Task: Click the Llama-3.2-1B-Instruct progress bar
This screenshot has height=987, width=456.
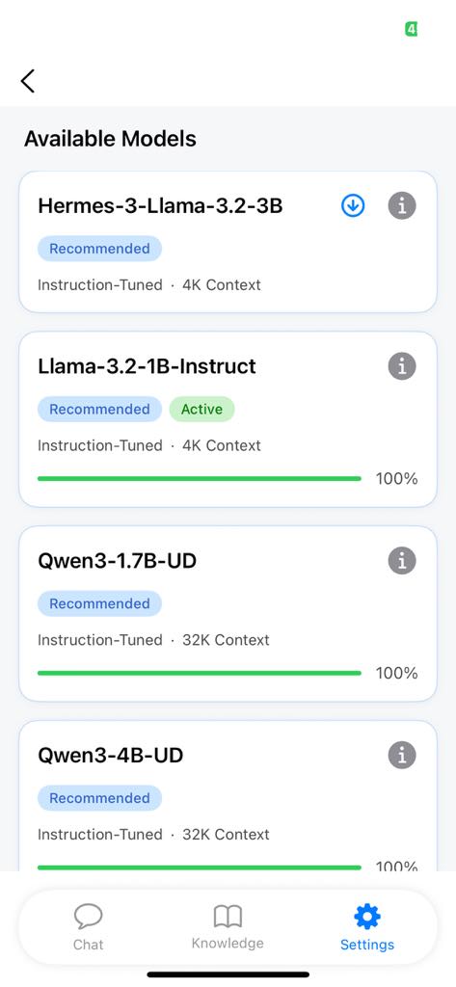Action: coord(200,478)
